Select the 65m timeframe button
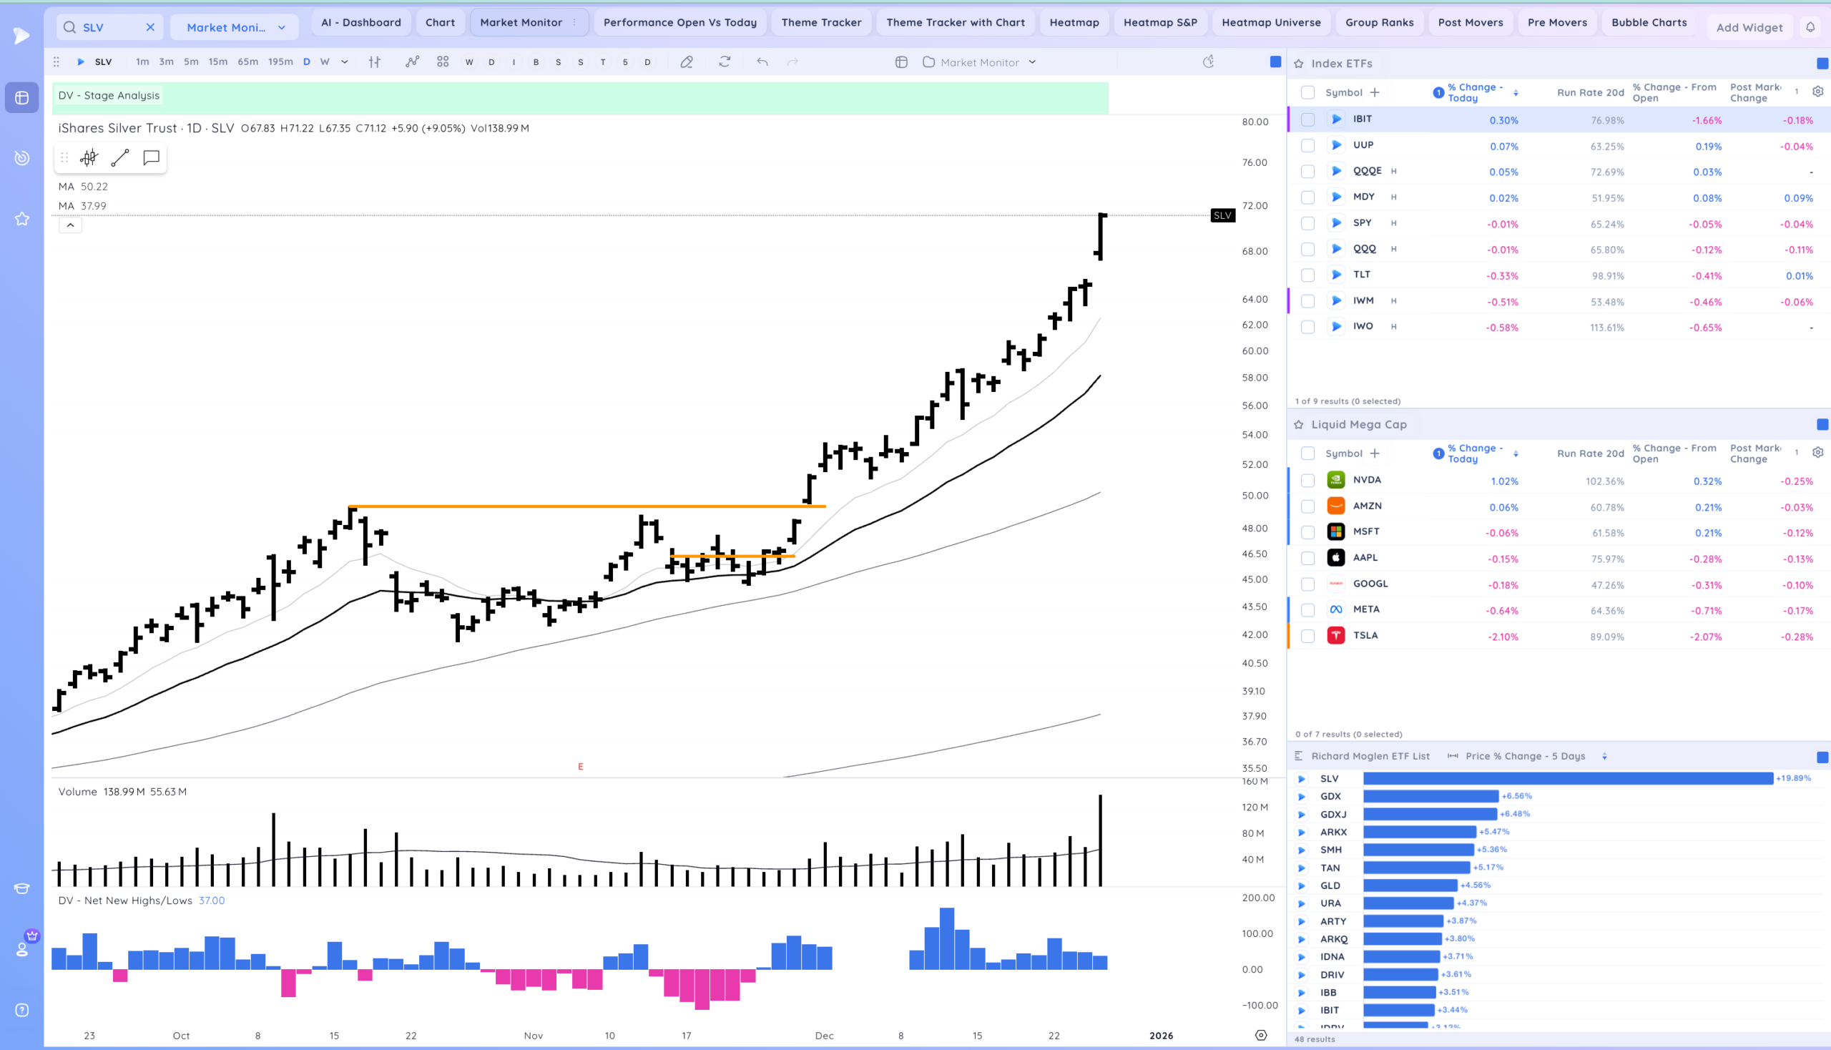This screenshot has width=1831, height=1050. pyautogui.click(x=247, y=62)
